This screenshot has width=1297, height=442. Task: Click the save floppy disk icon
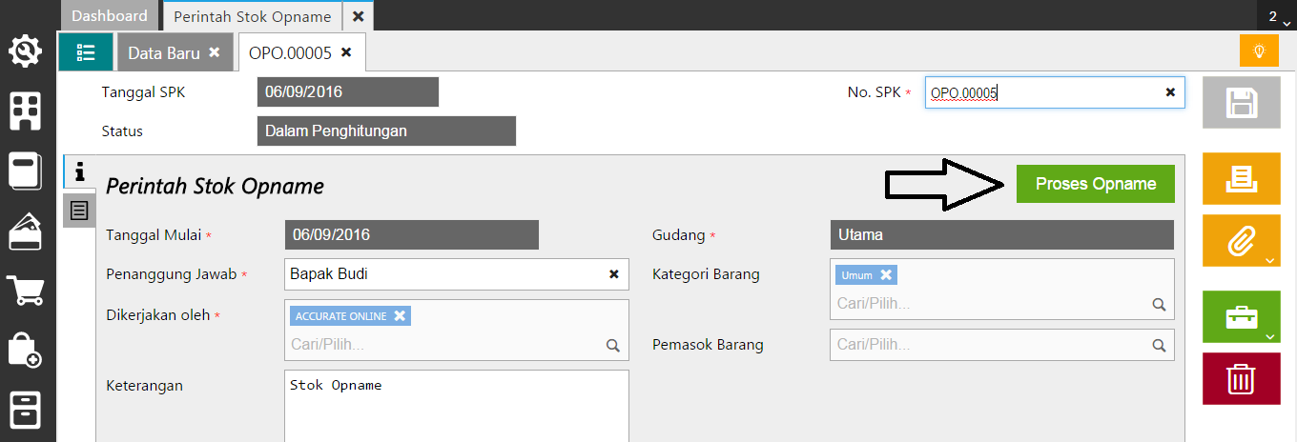coord(1241,103)
